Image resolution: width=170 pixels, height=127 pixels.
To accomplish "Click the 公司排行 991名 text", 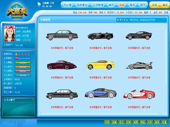I will pos(12,79).
